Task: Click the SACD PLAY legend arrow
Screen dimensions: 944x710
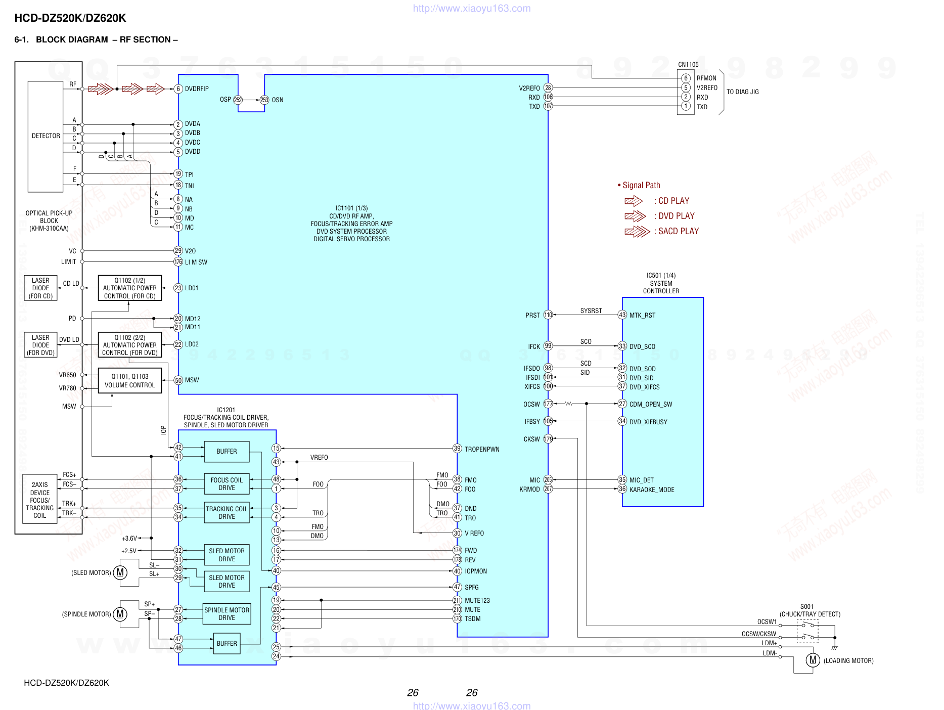Action: 637,232
